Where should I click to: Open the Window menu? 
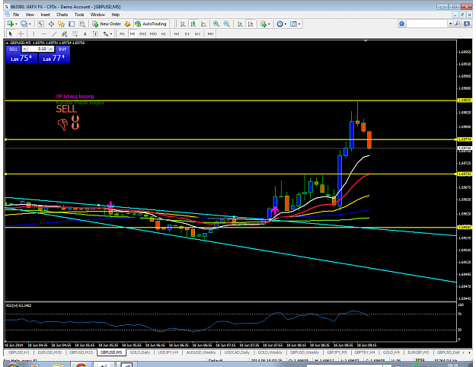(97, 14)
